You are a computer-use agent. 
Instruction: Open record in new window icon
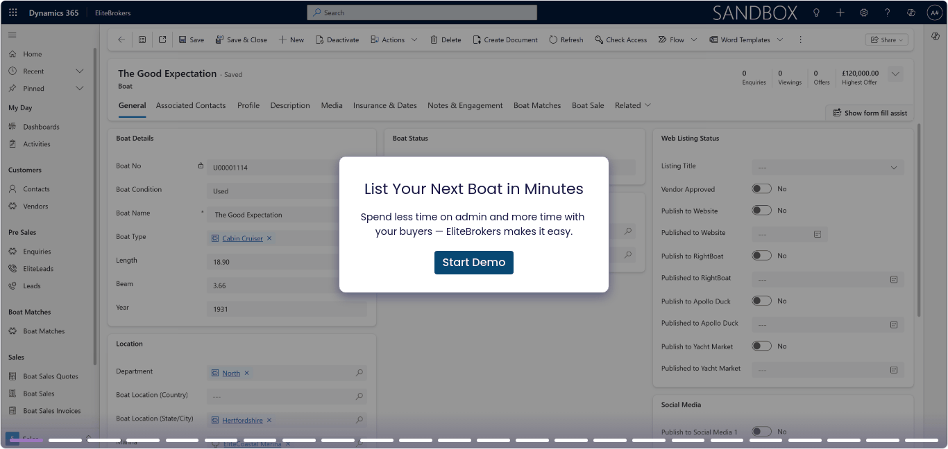click(x=162, y=39)
